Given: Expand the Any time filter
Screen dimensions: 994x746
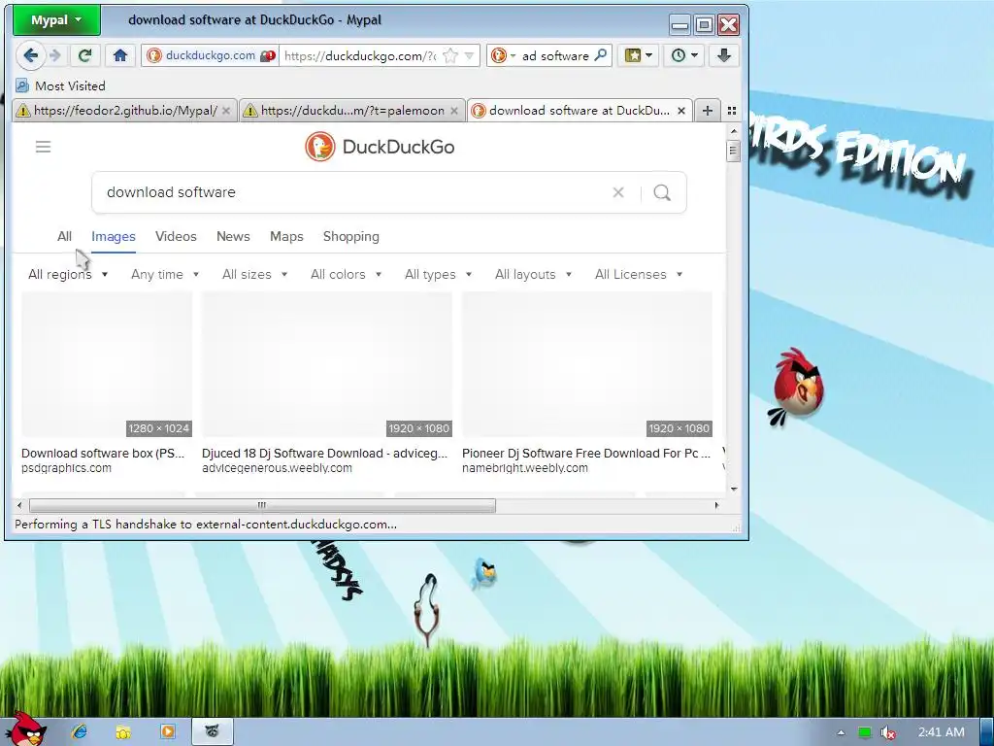Looking at the screenshot, I should point(165,275).
